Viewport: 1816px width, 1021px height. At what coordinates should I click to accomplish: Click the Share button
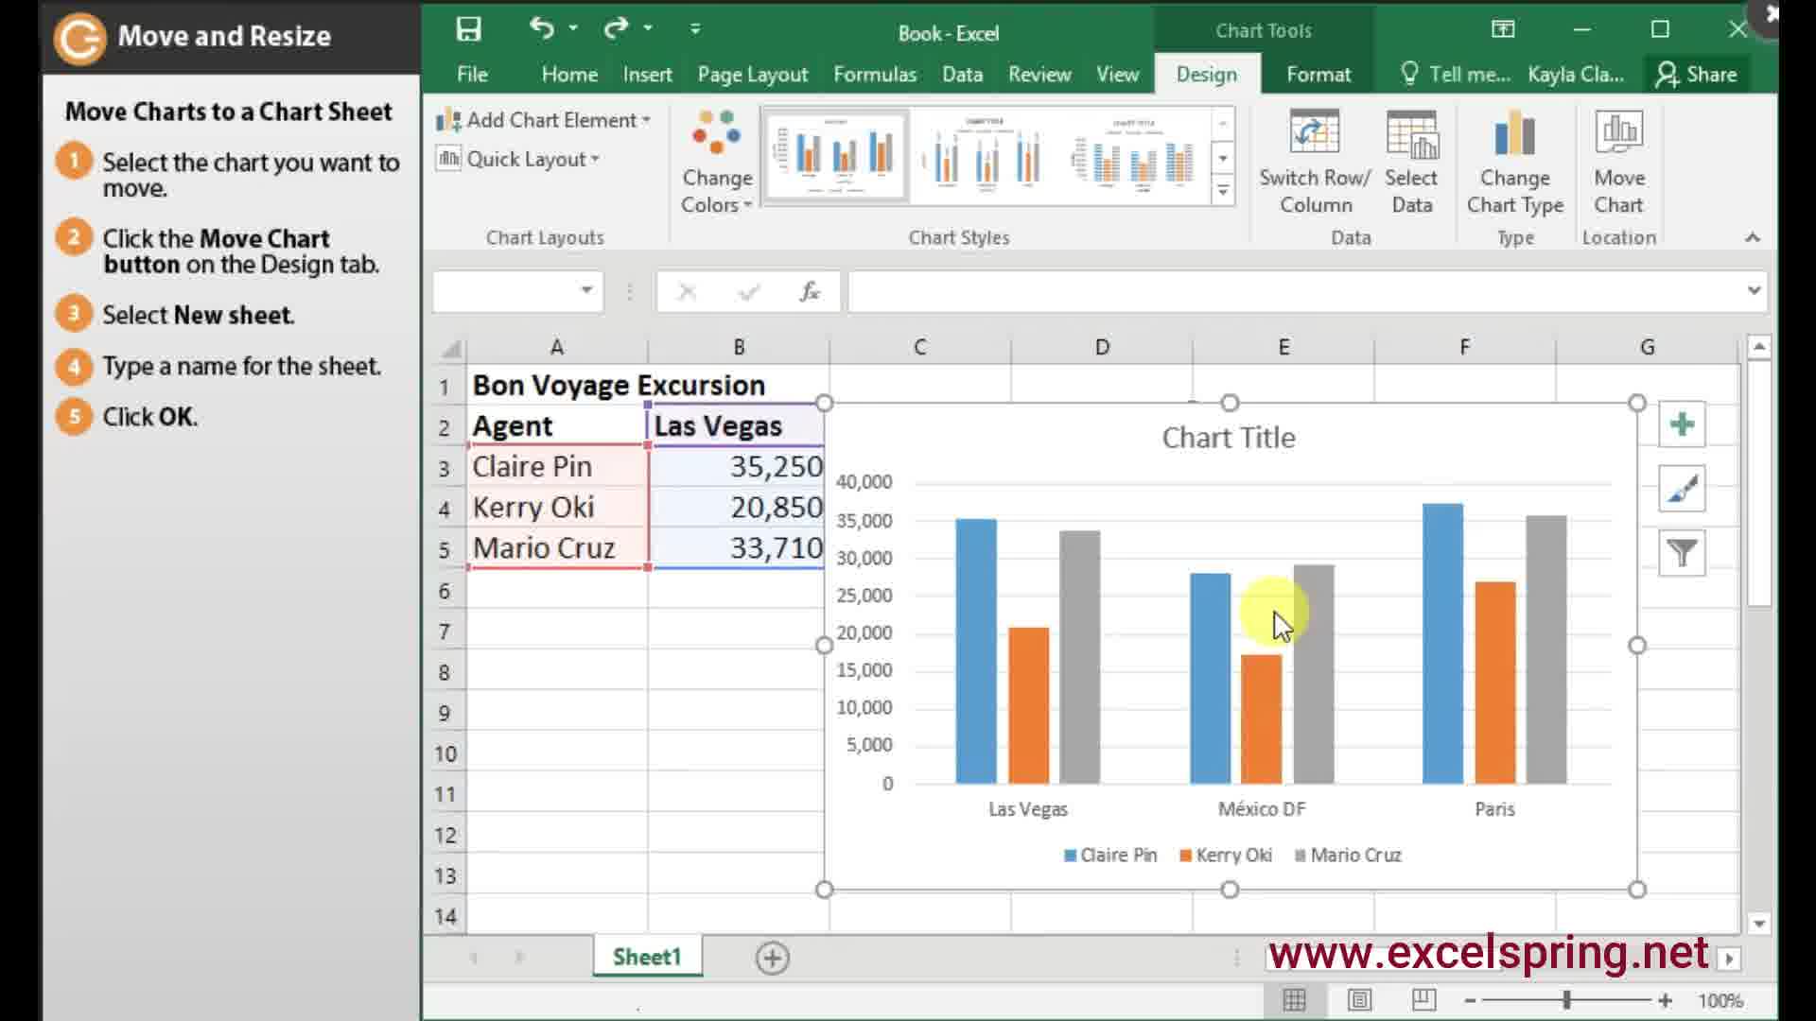(x=1697, y=74)
